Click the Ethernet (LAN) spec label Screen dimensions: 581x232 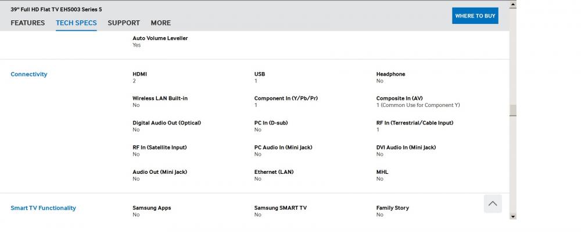point(274,172)
